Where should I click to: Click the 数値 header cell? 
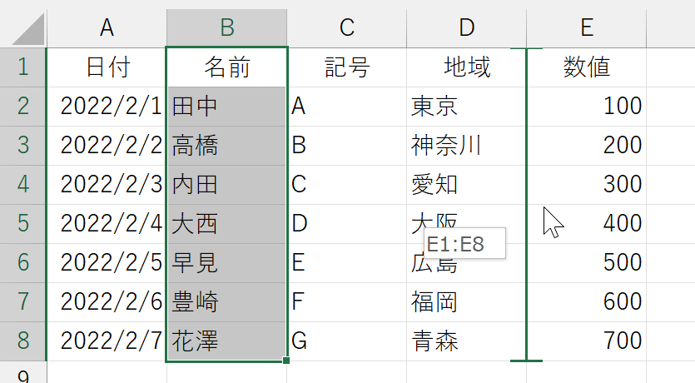587,67
